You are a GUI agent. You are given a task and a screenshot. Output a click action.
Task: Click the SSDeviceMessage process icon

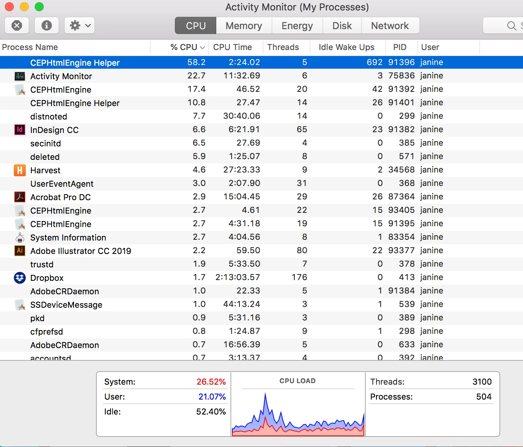click(20, 305)
